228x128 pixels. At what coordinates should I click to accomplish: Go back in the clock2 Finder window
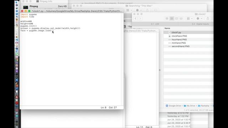point(135,18)
